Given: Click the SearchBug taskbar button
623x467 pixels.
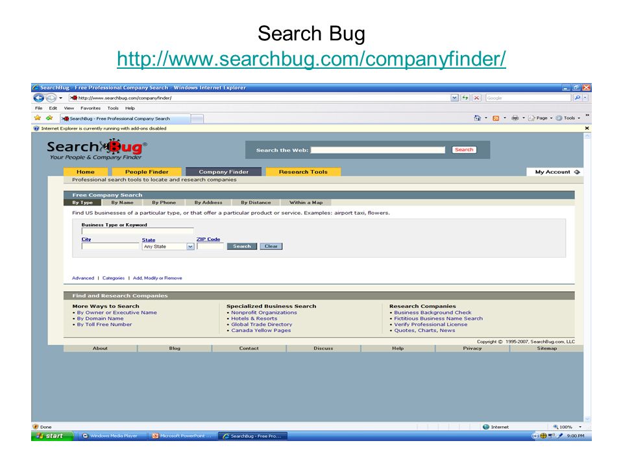Looking at the screenshot, I should click(253, 436).
